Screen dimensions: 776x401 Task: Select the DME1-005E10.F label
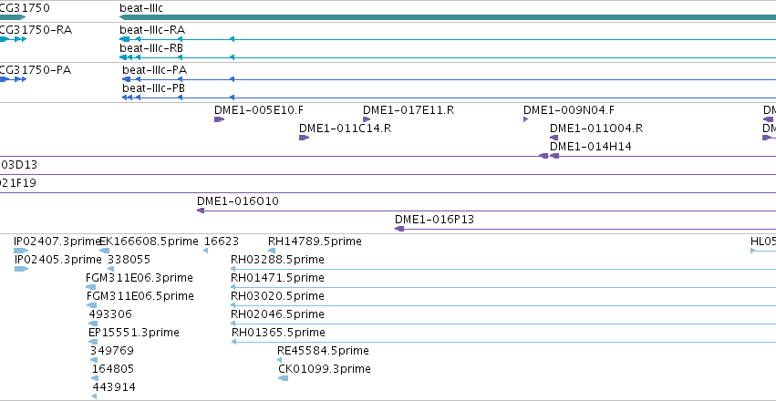coord(259,110)
